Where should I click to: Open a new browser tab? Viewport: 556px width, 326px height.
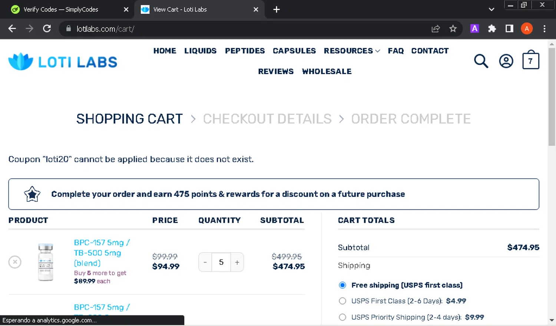pos(277,10)
